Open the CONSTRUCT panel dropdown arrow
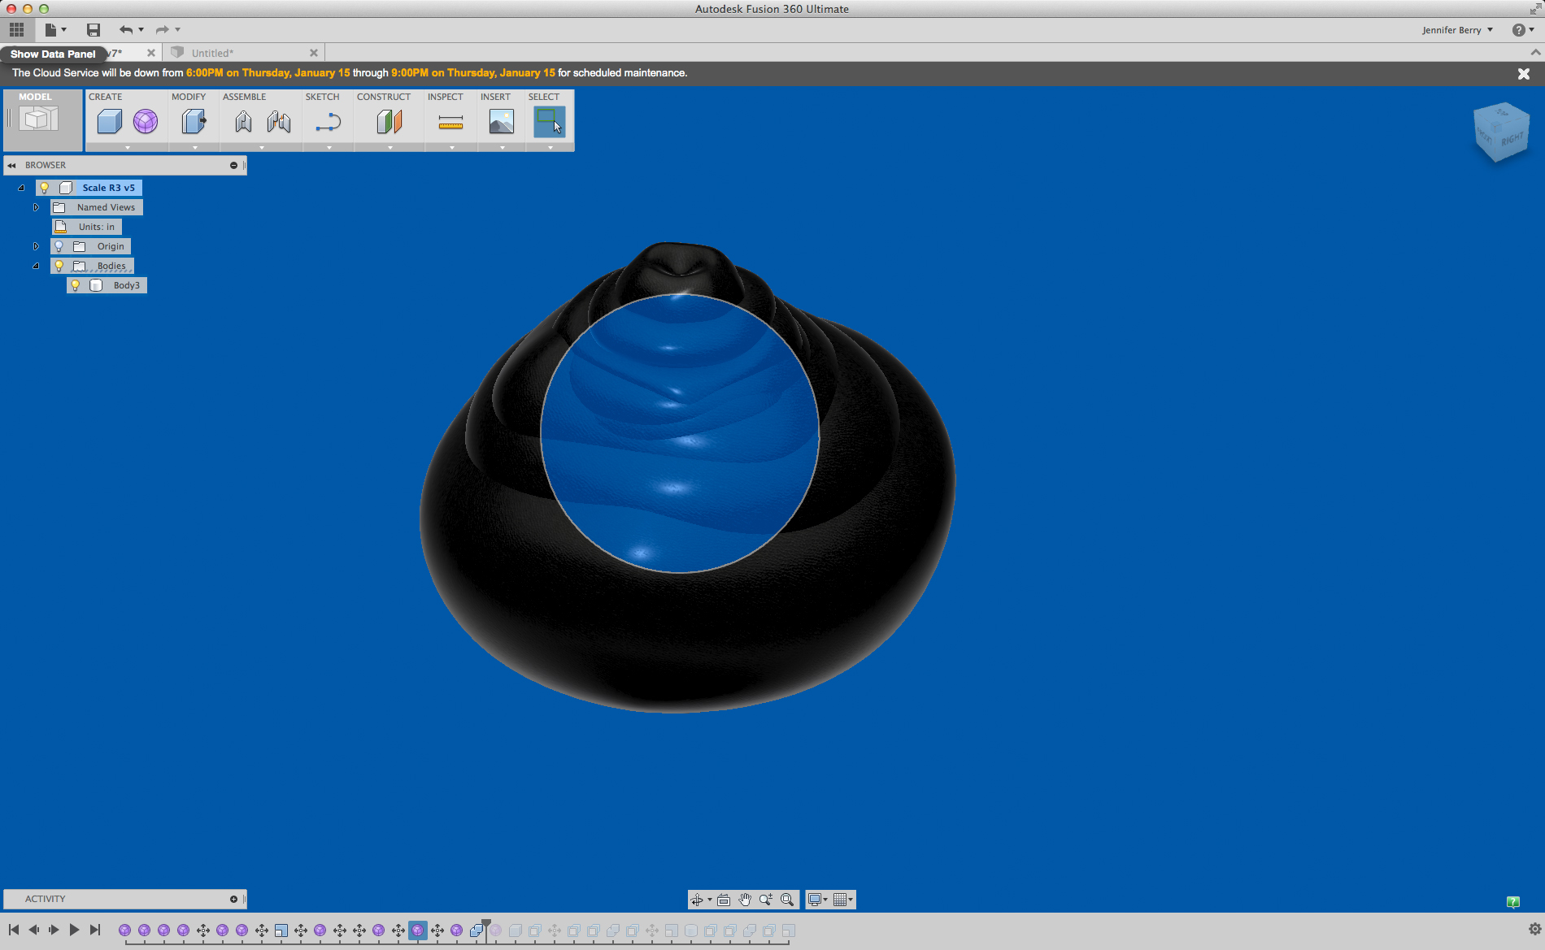The height and width of the screenshot is (950, 1545). click(x=390, y=148)
